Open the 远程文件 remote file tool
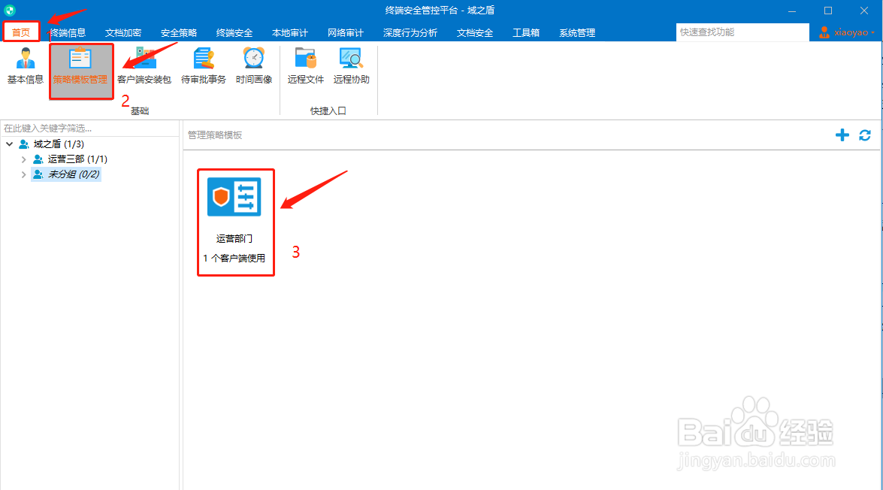The height and width of the screenshot is (490, 883). (304, 68)
